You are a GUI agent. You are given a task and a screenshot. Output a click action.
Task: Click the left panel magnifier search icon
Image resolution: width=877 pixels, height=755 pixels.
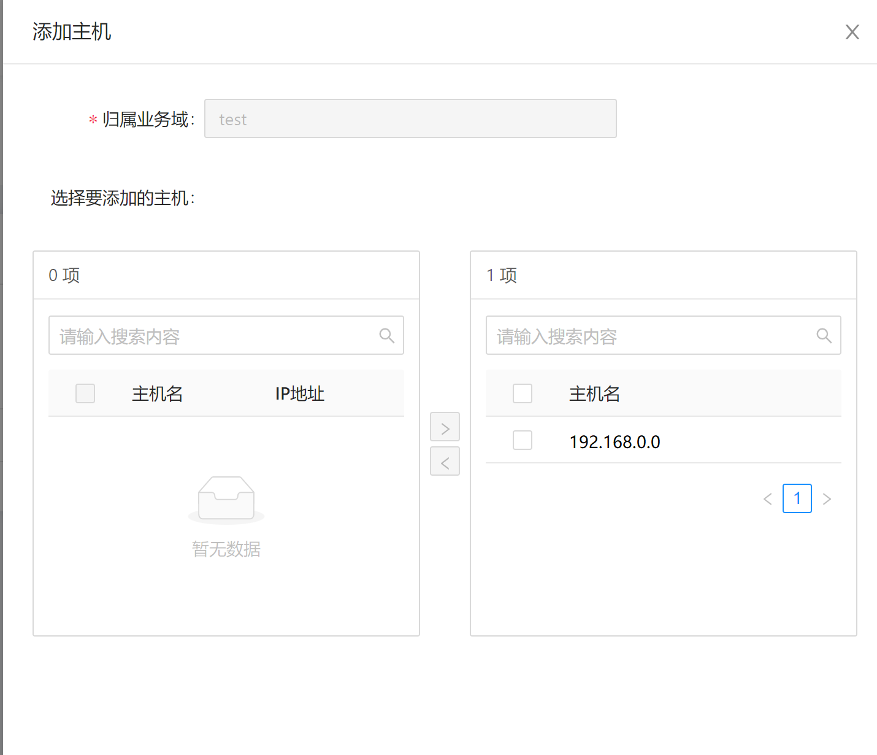386,336
